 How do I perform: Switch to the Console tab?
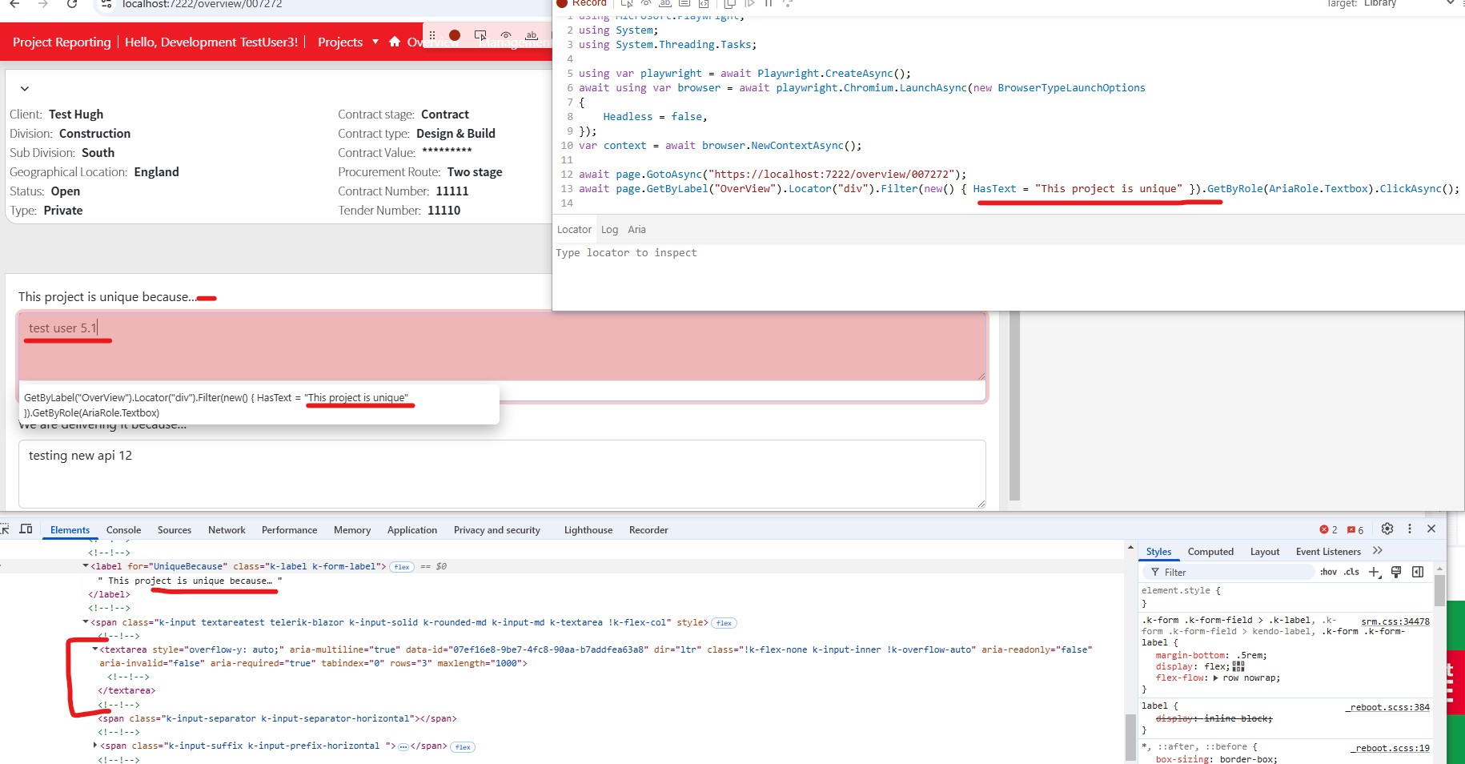pyautogui.click(x=123, y=530)
